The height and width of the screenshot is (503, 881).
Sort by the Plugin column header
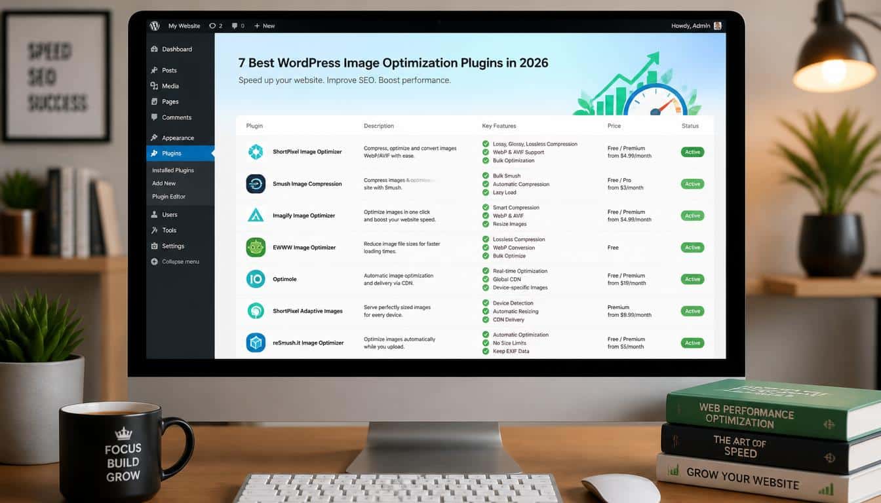click(x=254, y=126)
